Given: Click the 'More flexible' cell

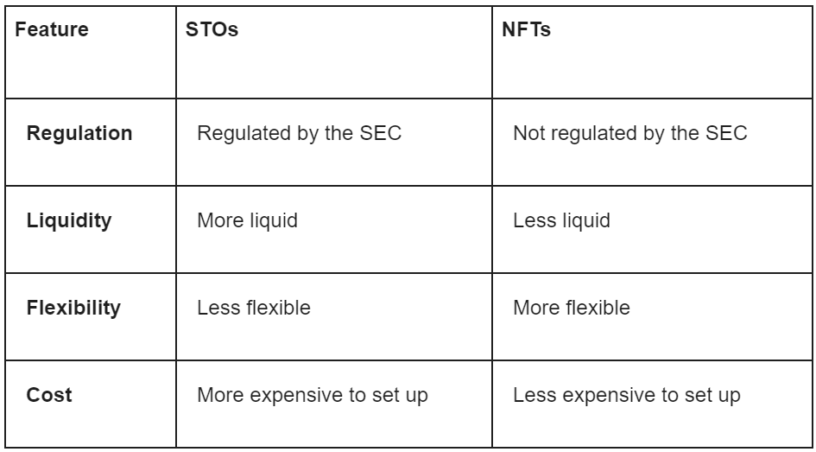Looking at the screenshot, I should pos(652,316).
